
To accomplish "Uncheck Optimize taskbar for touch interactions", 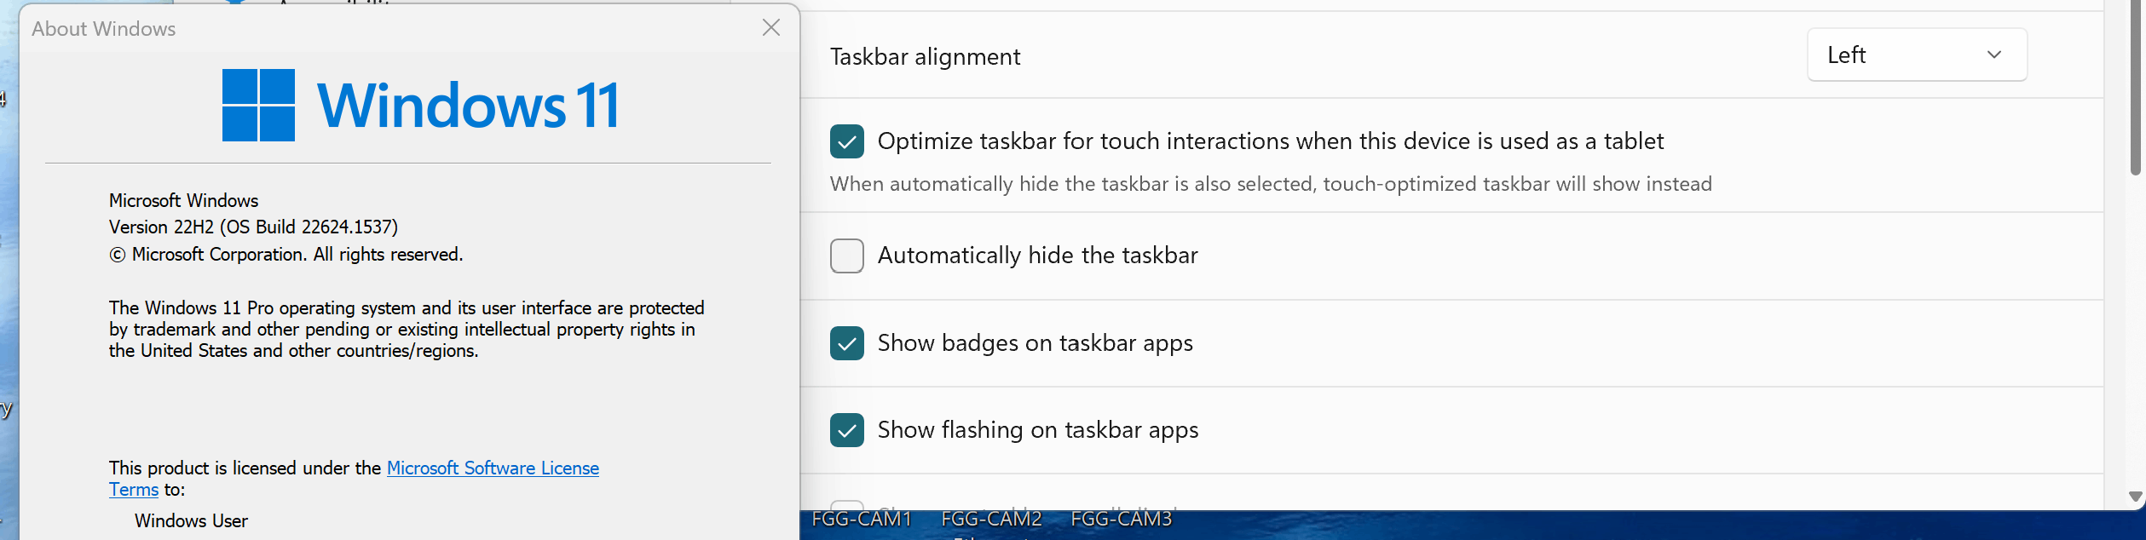I will coord(847,141).
